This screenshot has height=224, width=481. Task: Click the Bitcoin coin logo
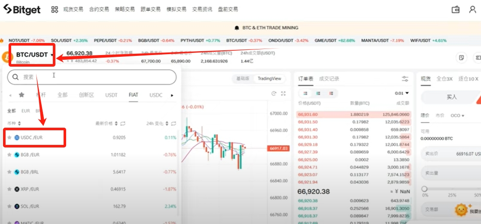[6, 57]
